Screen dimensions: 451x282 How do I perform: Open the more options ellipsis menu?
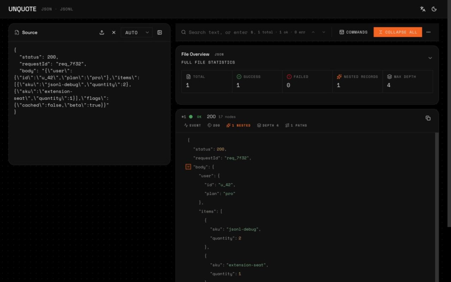pos(428,32)
